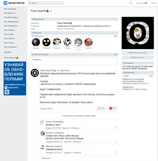Open Денис member avatar

(36, 42)
